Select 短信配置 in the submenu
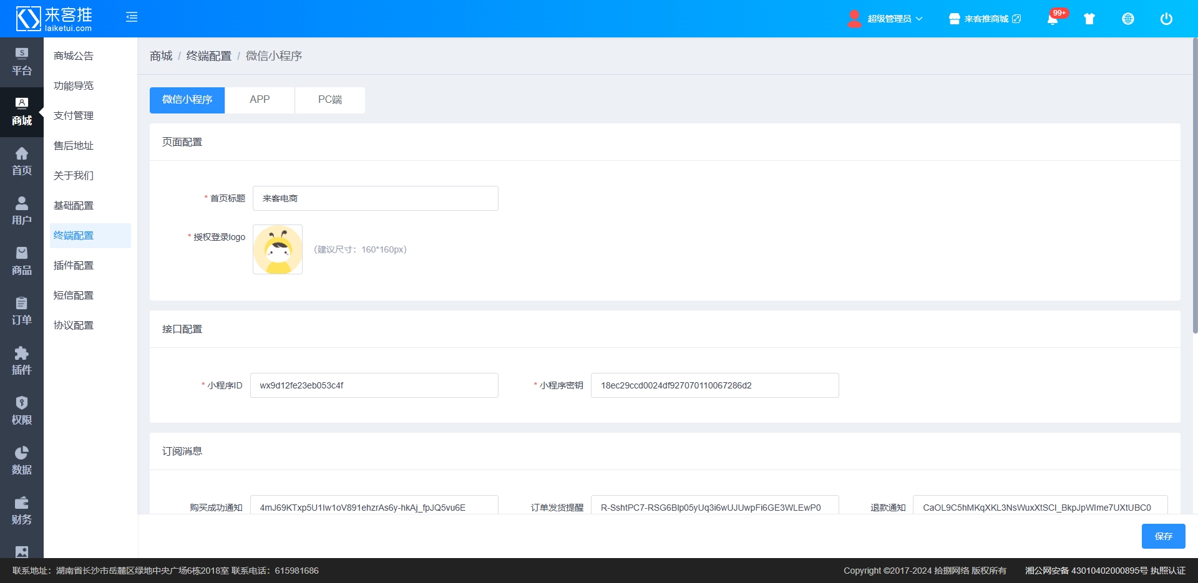This screenshot has height=583, width=1198. coord(74,296)
